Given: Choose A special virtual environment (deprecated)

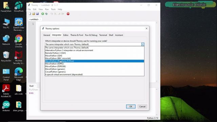Looking at the screenshot, I should [x=95, y=75].
